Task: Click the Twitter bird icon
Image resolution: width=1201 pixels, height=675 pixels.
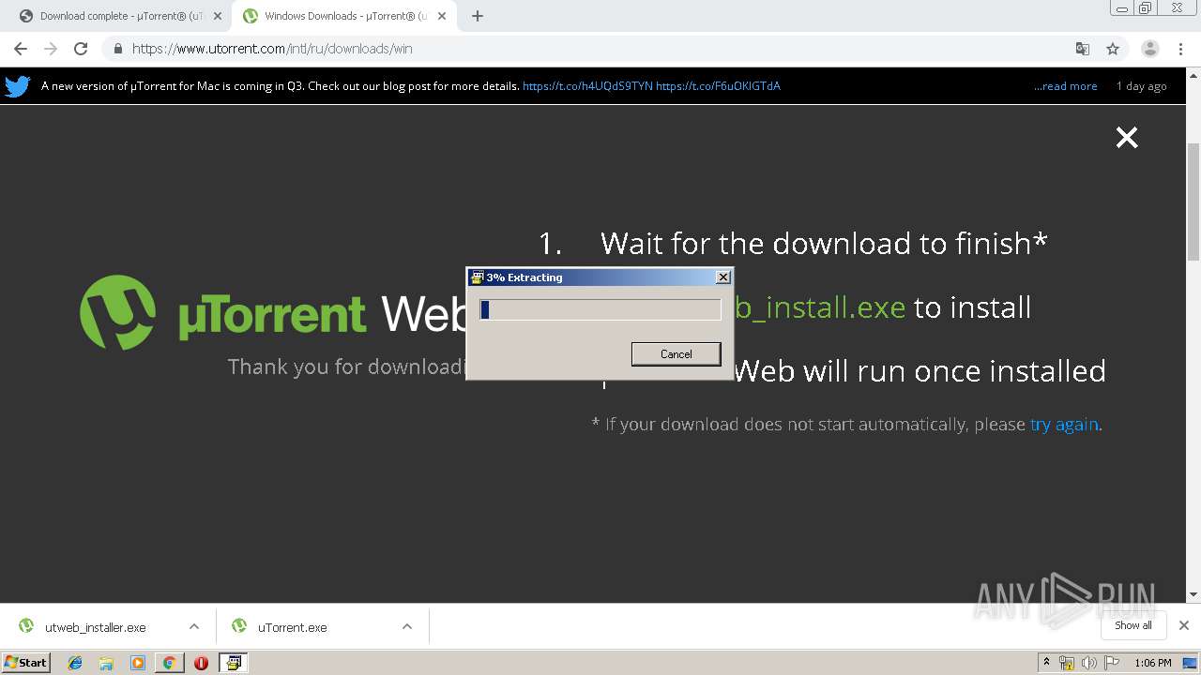Action: (18, 86)
